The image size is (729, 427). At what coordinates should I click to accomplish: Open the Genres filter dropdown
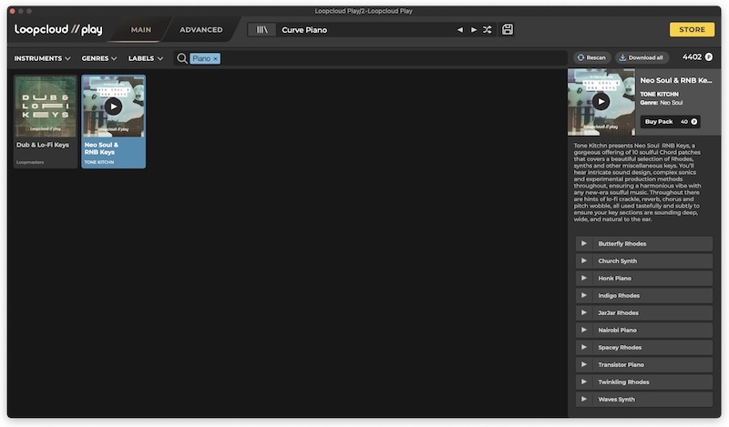pos(98,58)
